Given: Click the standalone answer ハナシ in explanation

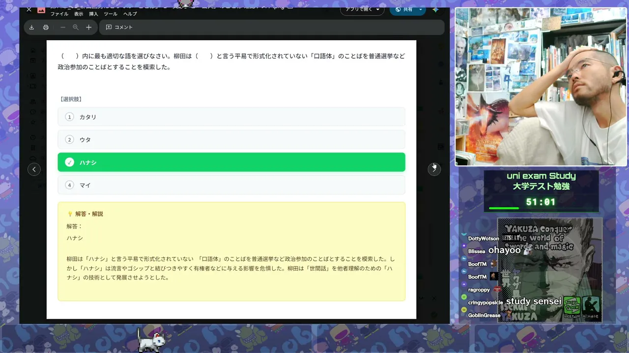Looking at the screenshot, I should (x=75, y=238).
